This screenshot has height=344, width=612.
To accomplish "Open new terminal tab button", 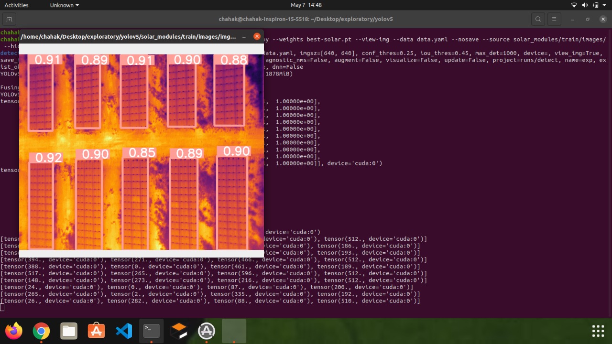I will point(9,19).
